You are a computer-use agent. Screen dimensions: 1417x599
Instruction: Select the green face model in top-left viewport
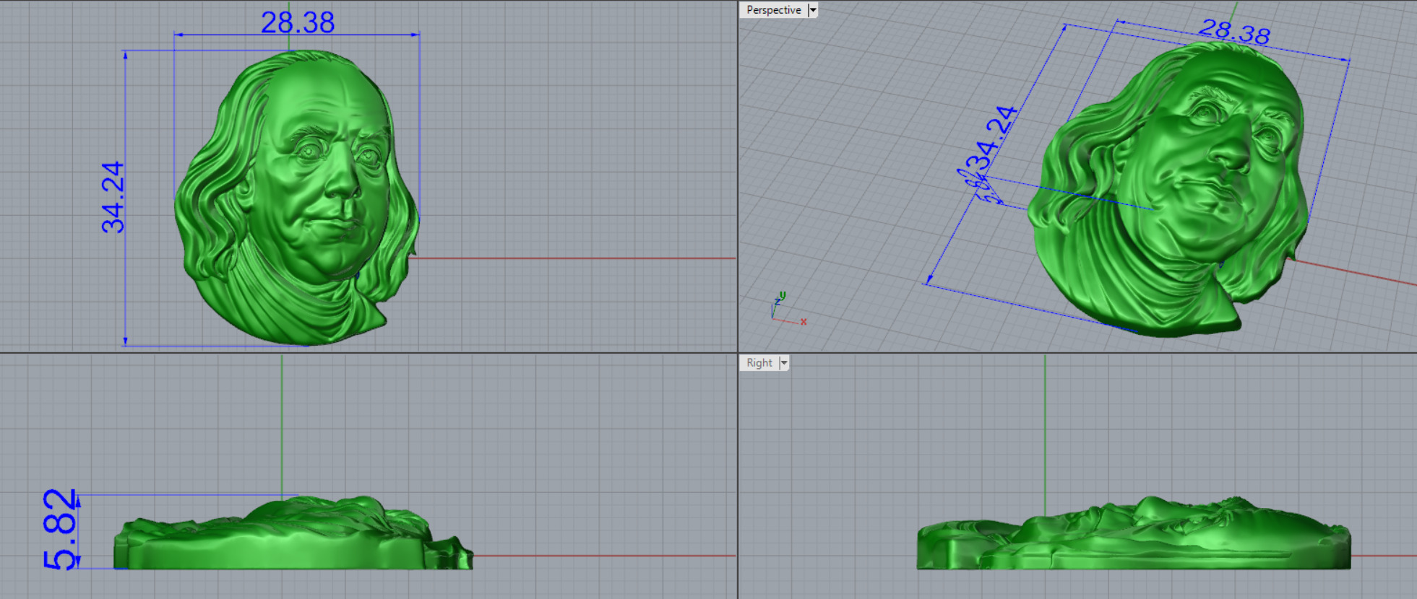(x=296, y=197)
